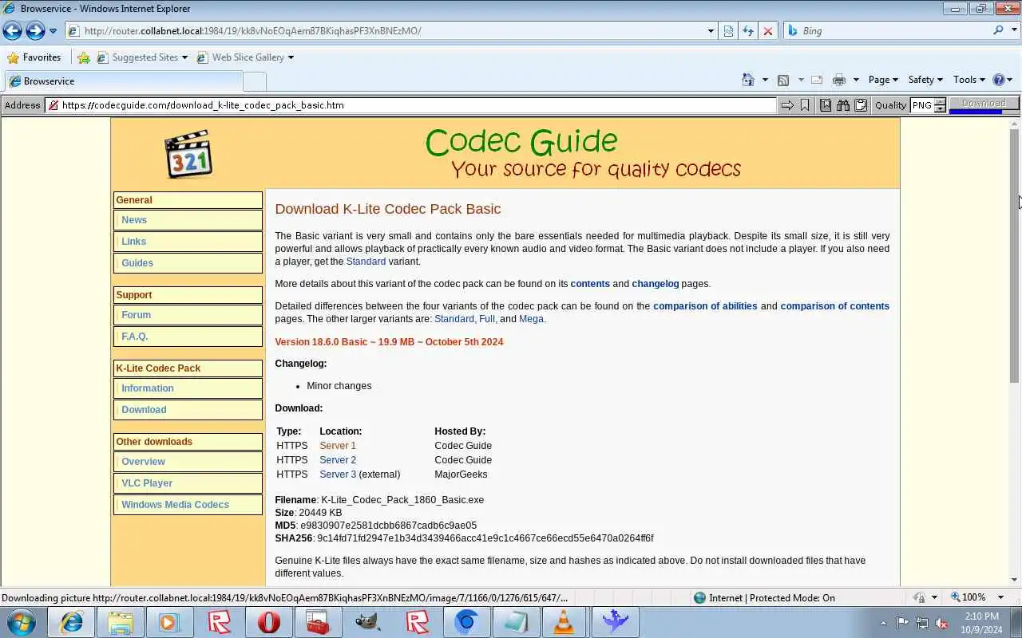1022x638 pixels.
Task: Open Home button dropdown arrow
Action: [x=765, y=80]
